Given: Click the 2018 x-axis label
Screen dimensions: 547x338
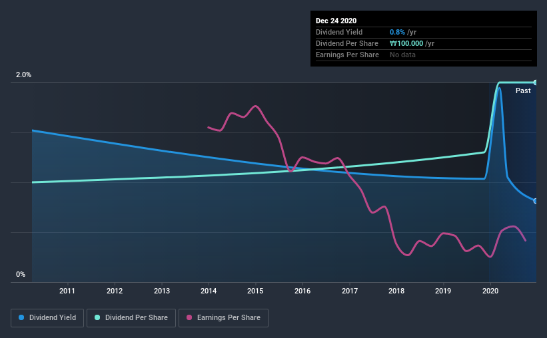Looking at the screenshot, I should pos(396,291).
